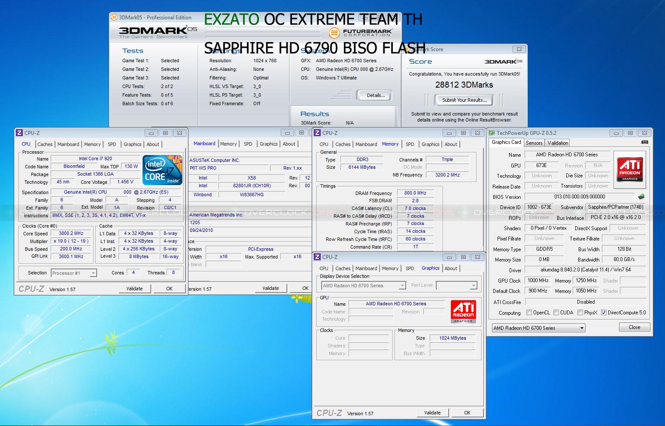Select Mainboard tab in CPU-Z Memory window

[x=366, y=144]
